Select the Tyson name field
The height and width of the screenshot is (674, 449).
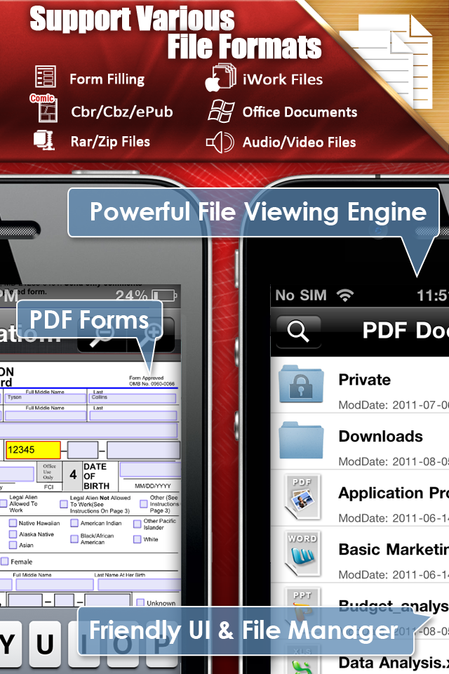[45, 398]
